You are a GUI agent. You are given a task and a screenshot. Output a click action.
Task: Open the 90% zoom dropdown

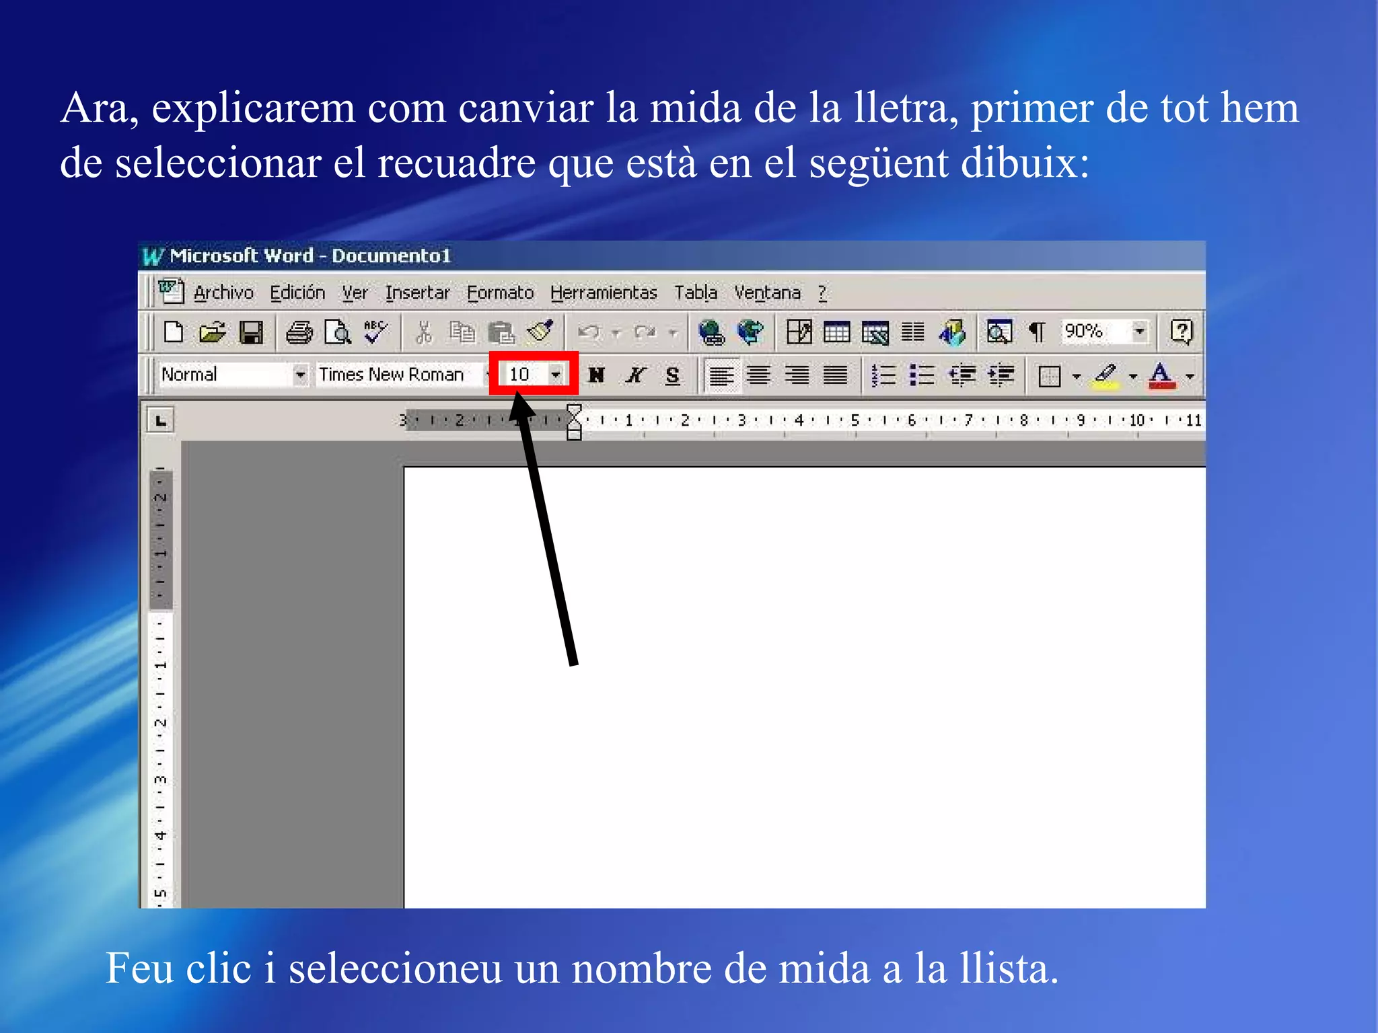coord(1138,331)
